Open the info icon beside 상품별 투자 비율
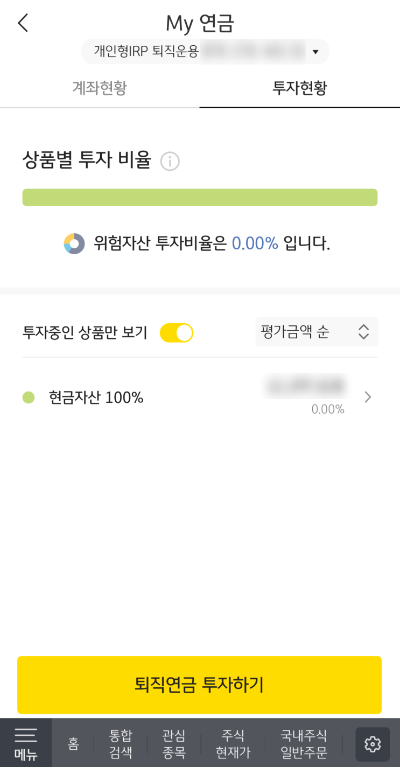Viewport: 400px width, 767px height. pos(170,162)
